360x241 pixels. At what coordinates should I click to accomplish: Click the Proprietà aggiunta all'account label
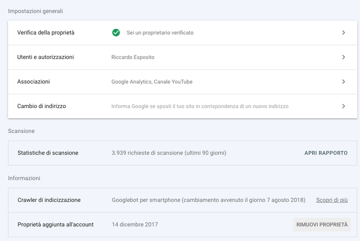pyautogui.click(x=55, y=224)
